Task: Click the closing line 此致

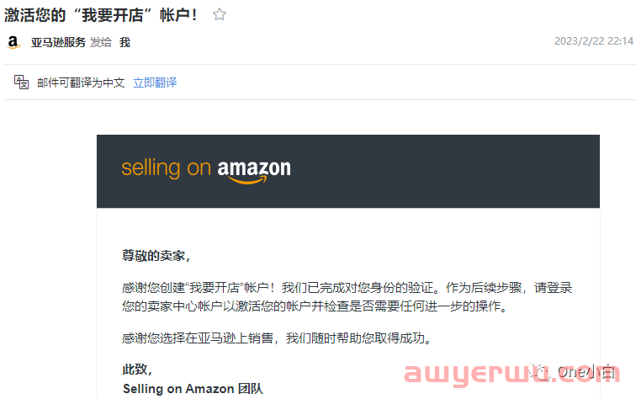Action: 137,370
